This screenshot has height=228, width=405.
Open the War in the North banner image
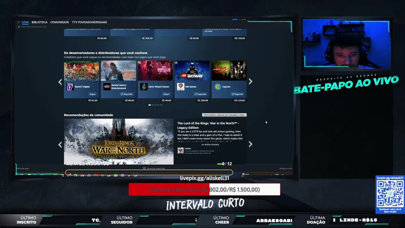119,142
